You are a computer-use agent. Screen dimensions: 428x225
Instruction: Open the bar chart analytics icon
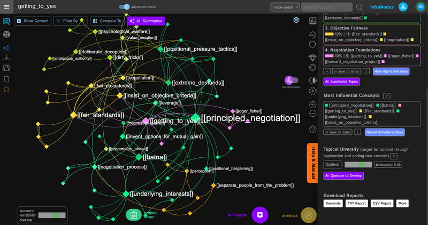pyautogui.click(x=312, y=21)
